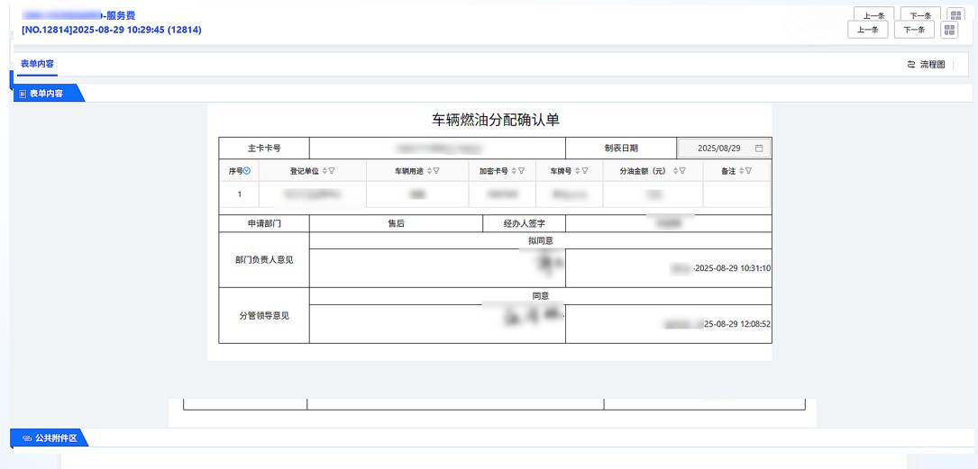Toggle sort arrows on 车牌号 column

576,170
